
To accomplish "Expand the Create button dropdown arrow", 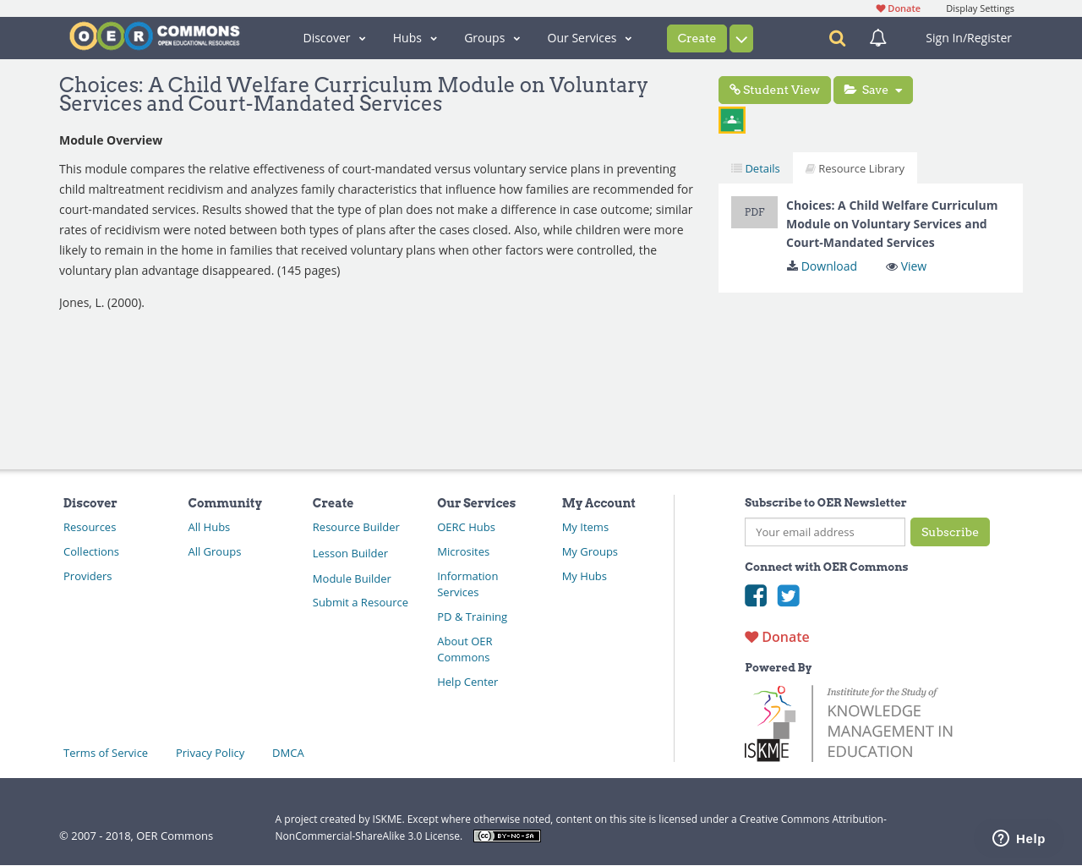I will tap(740, 37).
